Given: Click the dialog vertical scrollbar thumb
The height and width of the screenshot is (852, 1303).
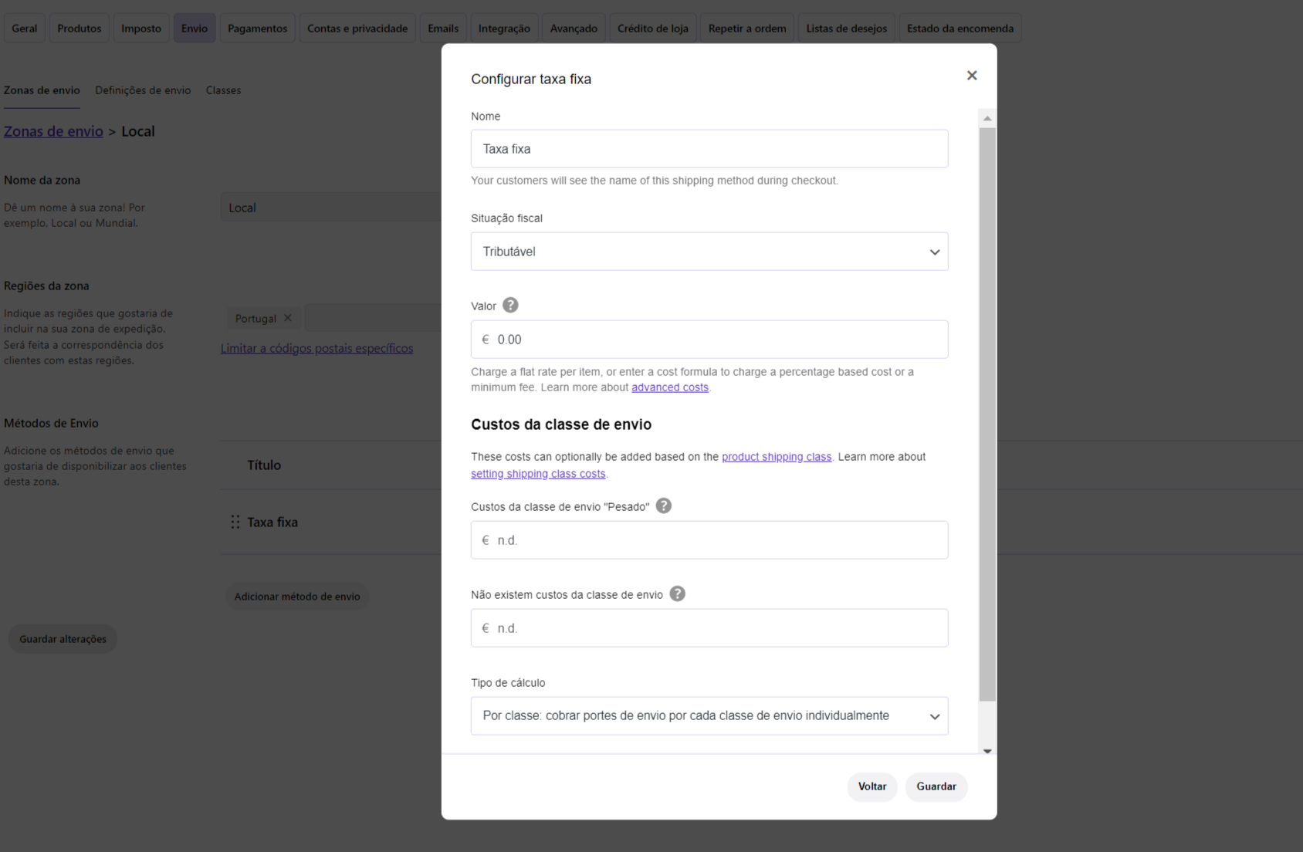Looking at the screenshot, I should [987, 414].
